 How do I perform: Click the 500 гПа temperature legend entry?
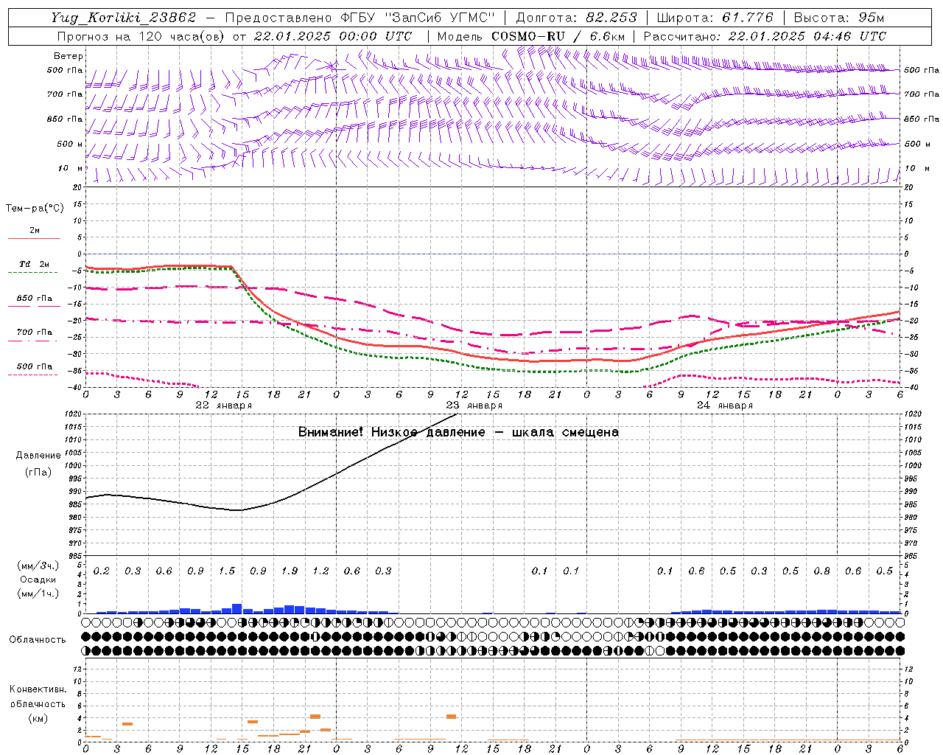tap(34, 369)
